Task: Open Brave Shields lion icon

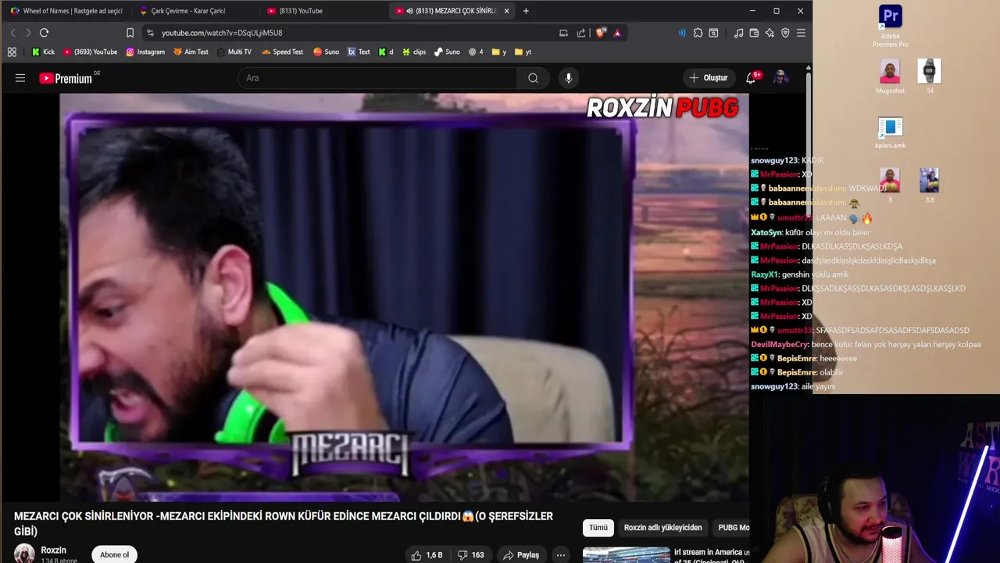Action: click(x=600, y=33)
